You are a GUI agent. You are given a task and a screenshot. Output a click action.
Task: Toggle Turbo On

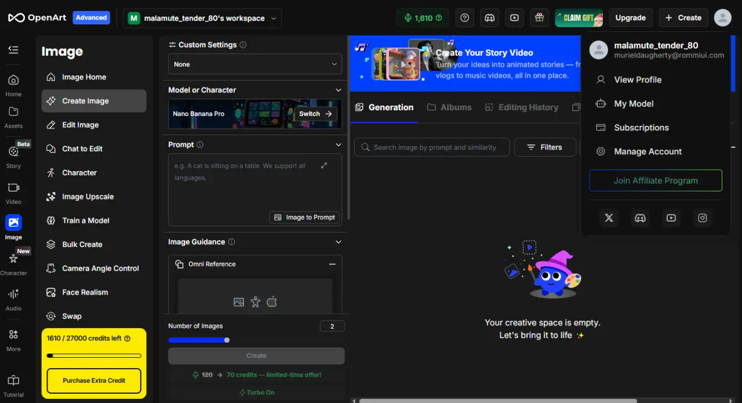[257, 393]
